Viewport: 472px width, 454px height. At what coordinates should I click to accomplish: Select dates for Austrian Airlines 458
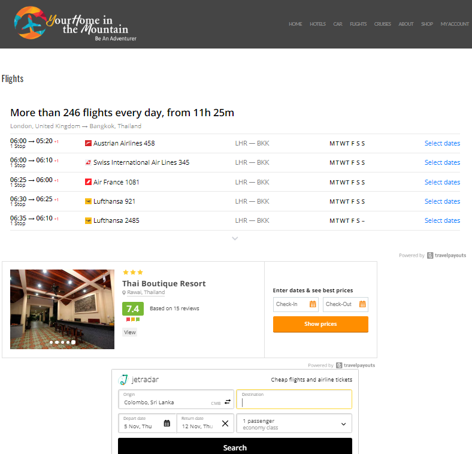442,143
